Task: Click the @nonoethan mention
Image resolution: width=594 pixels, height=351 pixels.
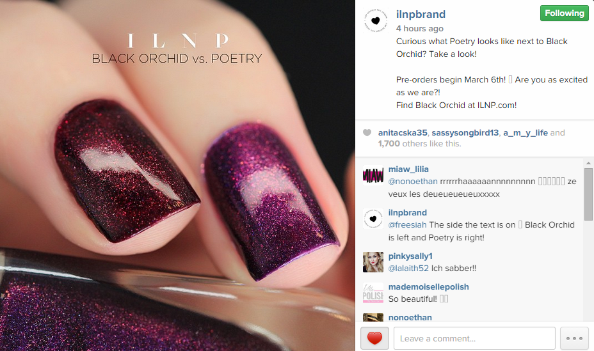Action: click(413, 182)
